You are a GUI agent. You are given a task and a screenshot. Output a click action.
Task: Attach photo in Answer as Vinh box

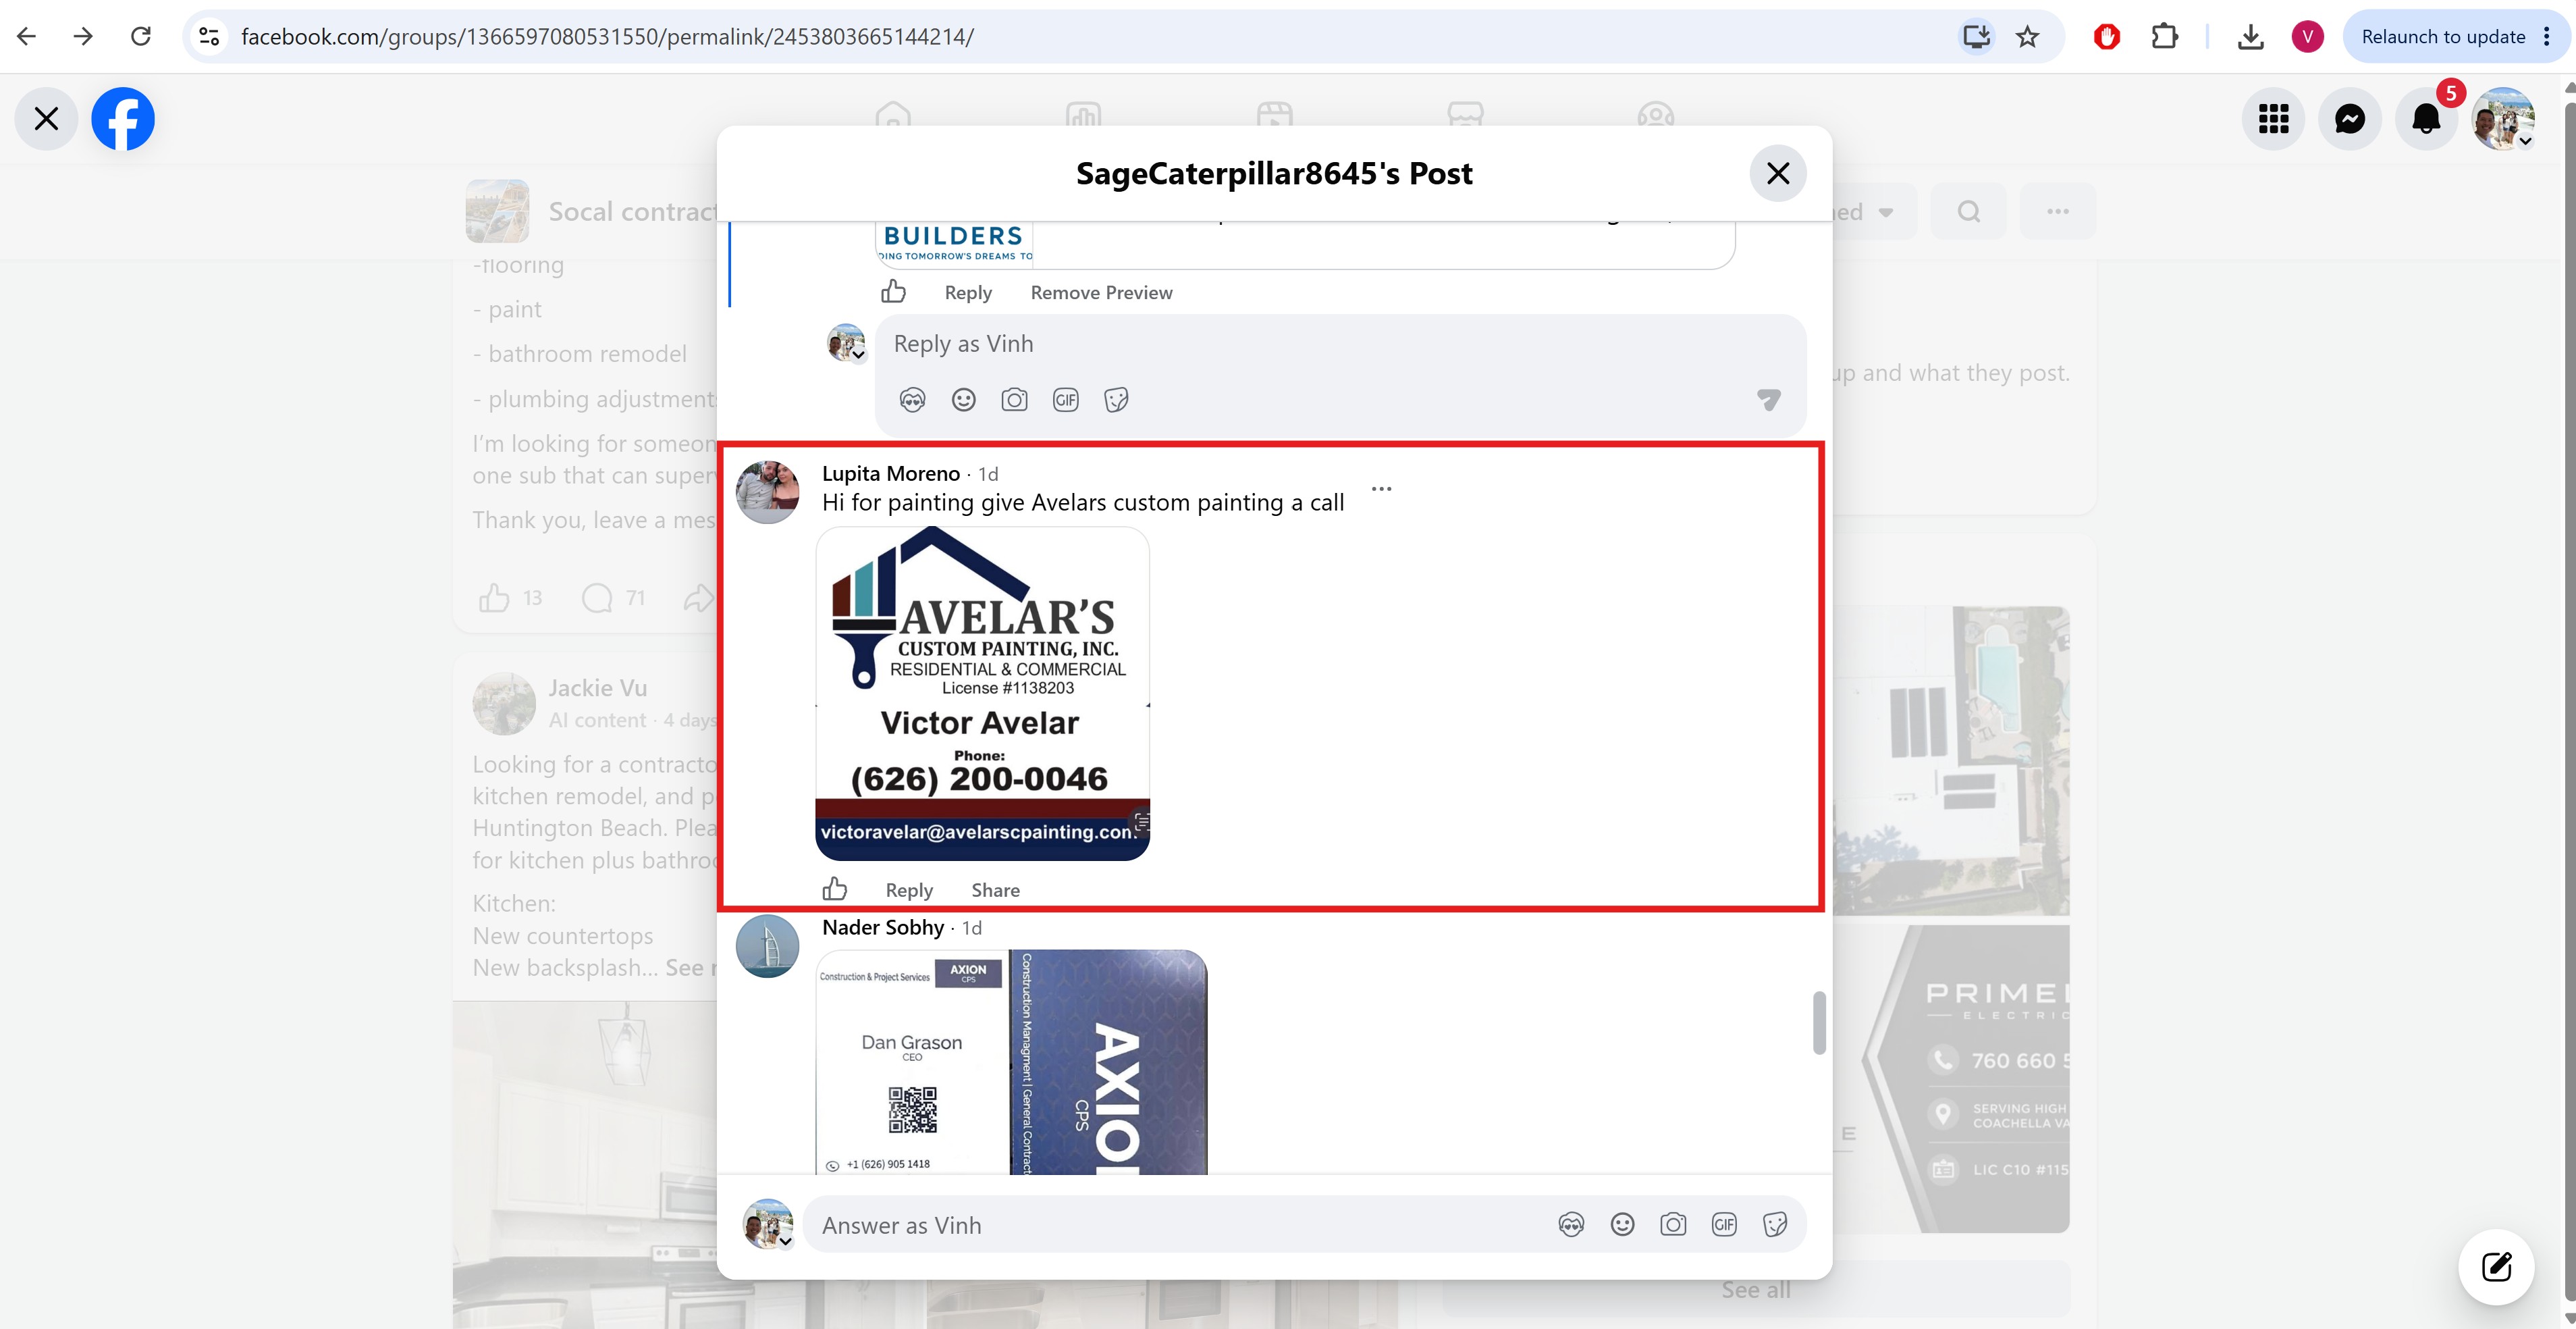pos(1673,1225)
